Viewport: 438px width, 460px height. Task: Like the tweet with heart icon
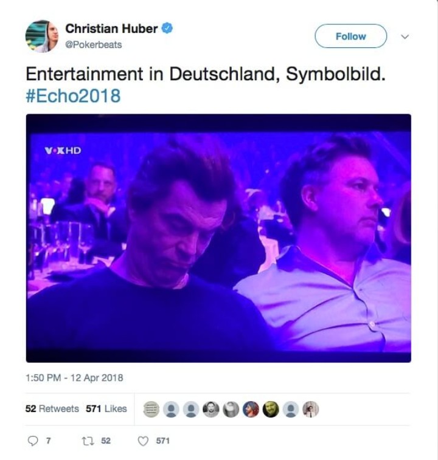coord(143,441)
